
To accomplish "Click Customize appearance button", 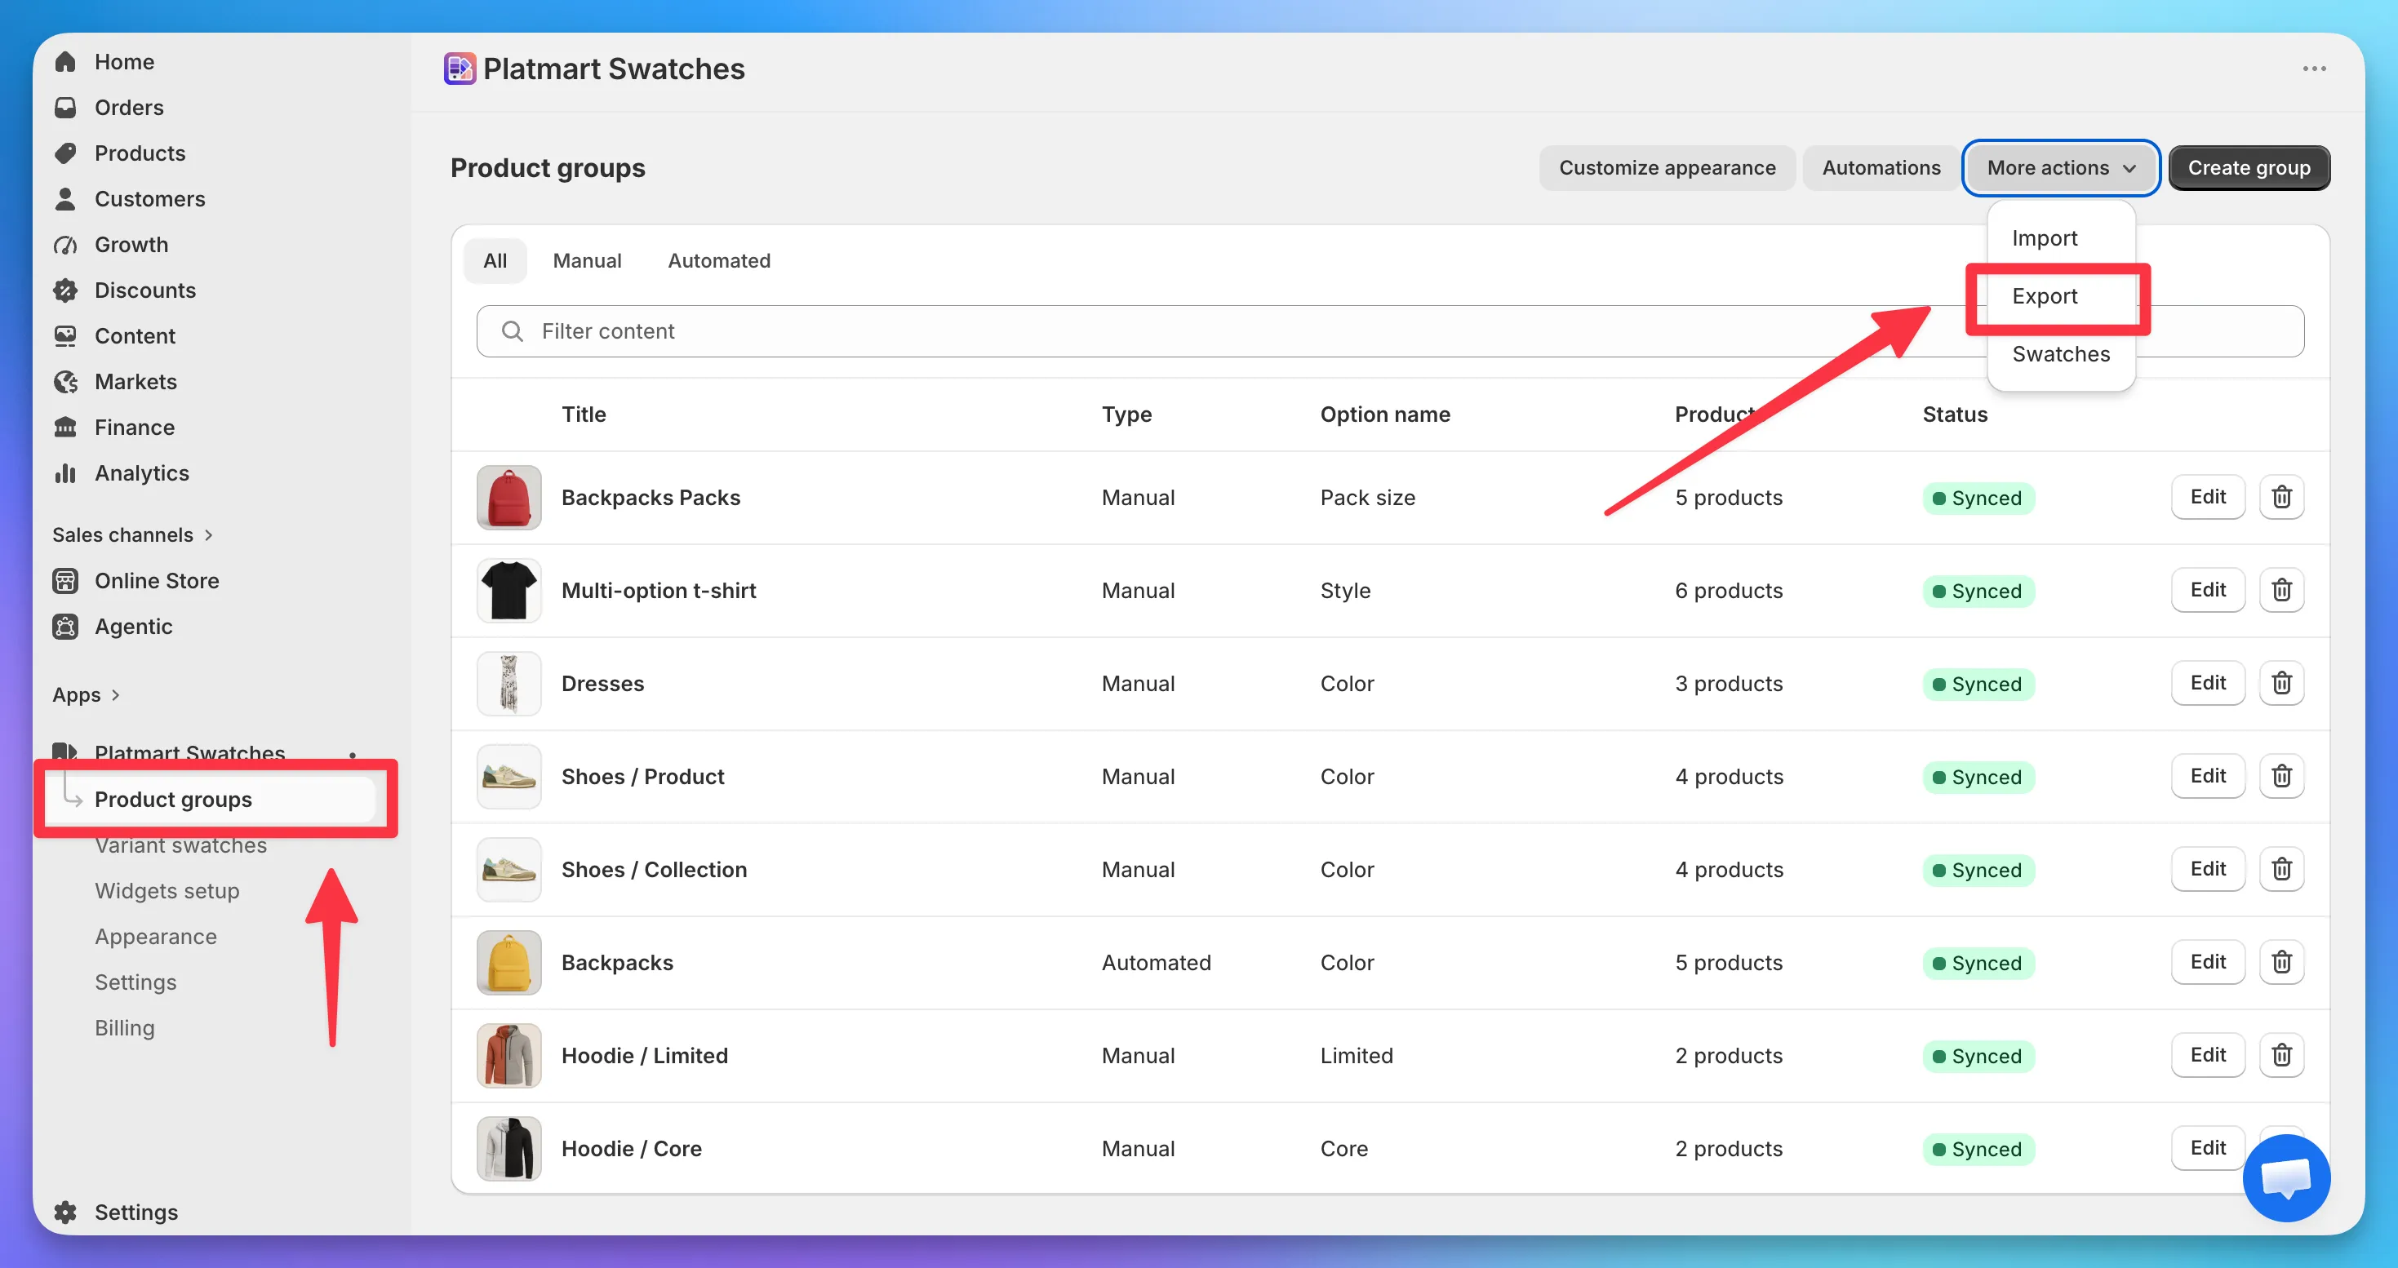I will pyautogui.click(x=1667, y=167).
